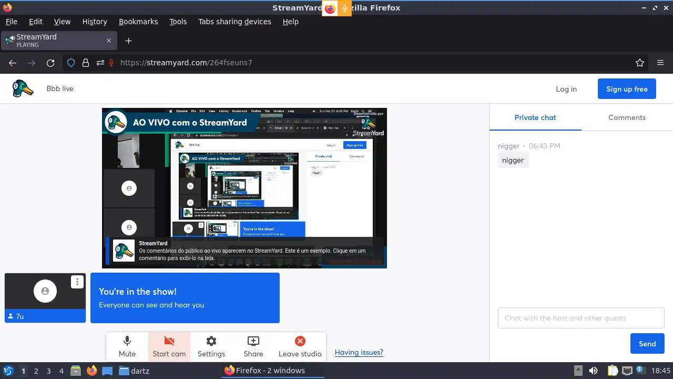Start the camera with Start cam
Viewport: 673px width, 379px height.
click(x=169, y=347)
